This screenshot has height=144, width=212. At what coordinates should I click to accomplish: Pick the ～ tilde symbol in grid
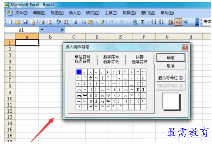(x=96, y=78)
